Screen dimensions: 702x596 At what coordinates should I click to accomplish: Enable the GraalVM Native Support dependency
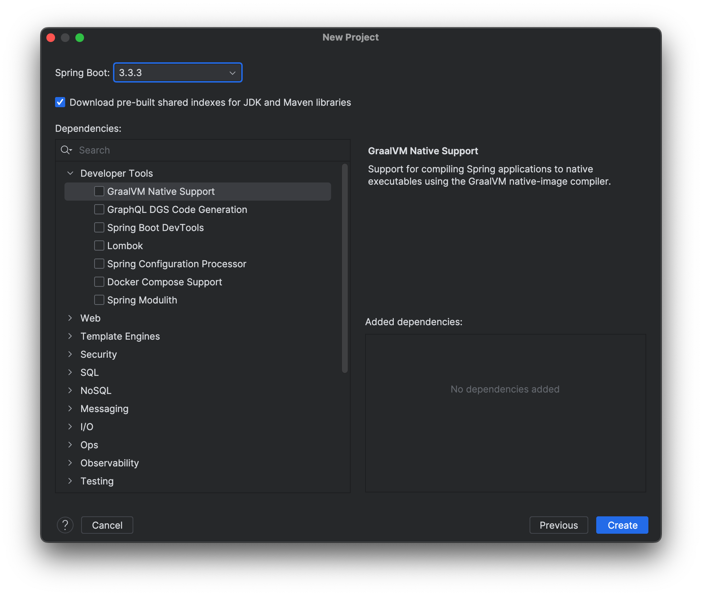[x=99, y=191]
